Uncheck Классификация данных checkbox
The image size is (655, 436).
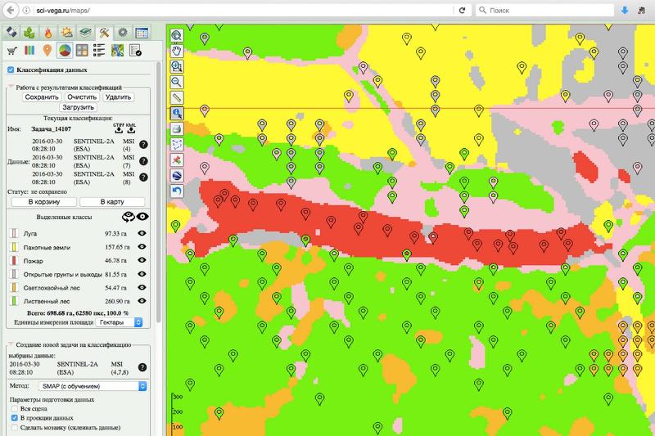(11, 70)
